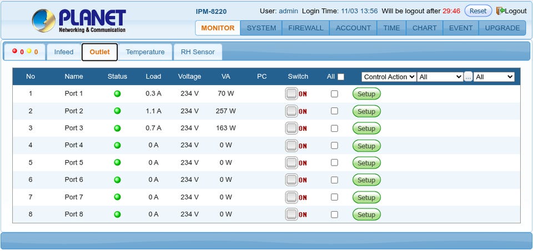Click Port 6 green status light
The height and width of the screenshot is (251, 533).
[117, 180]
